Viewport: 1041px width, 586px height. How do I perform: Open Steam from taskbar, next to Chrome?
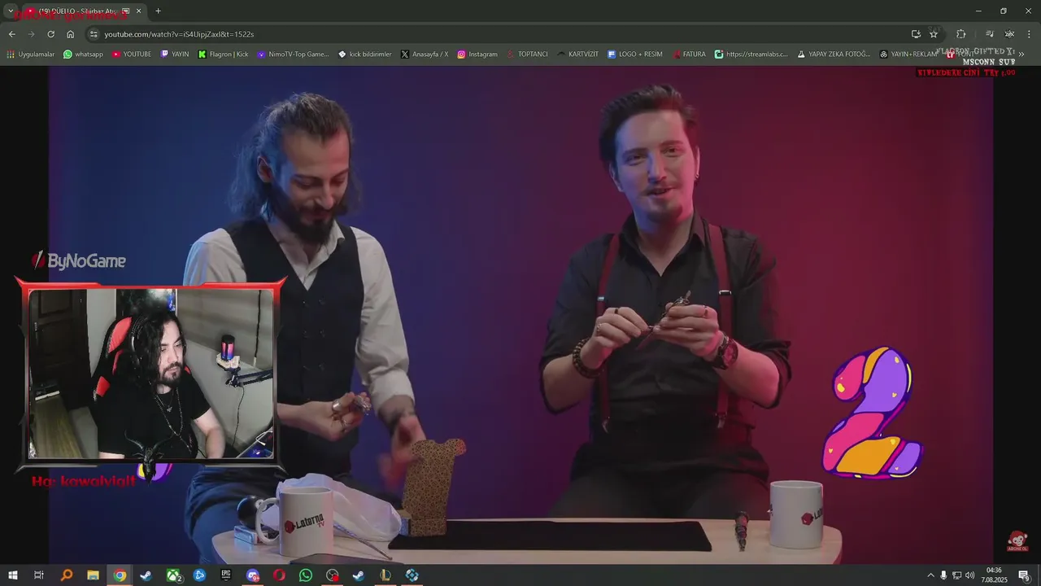click(x=146, y=575)
